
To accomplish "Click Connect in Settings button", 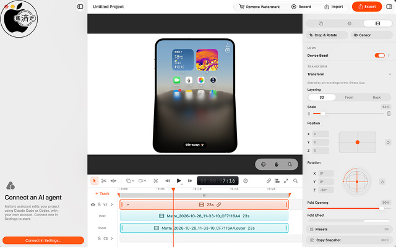I will point(43,240).
